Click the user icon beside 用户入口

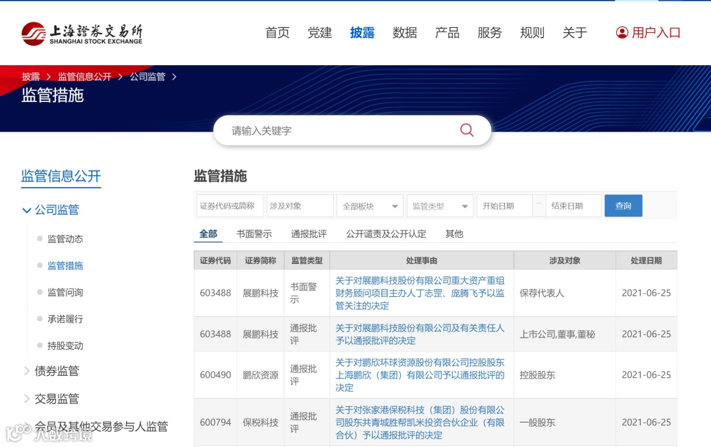click(x=621, y=33)
